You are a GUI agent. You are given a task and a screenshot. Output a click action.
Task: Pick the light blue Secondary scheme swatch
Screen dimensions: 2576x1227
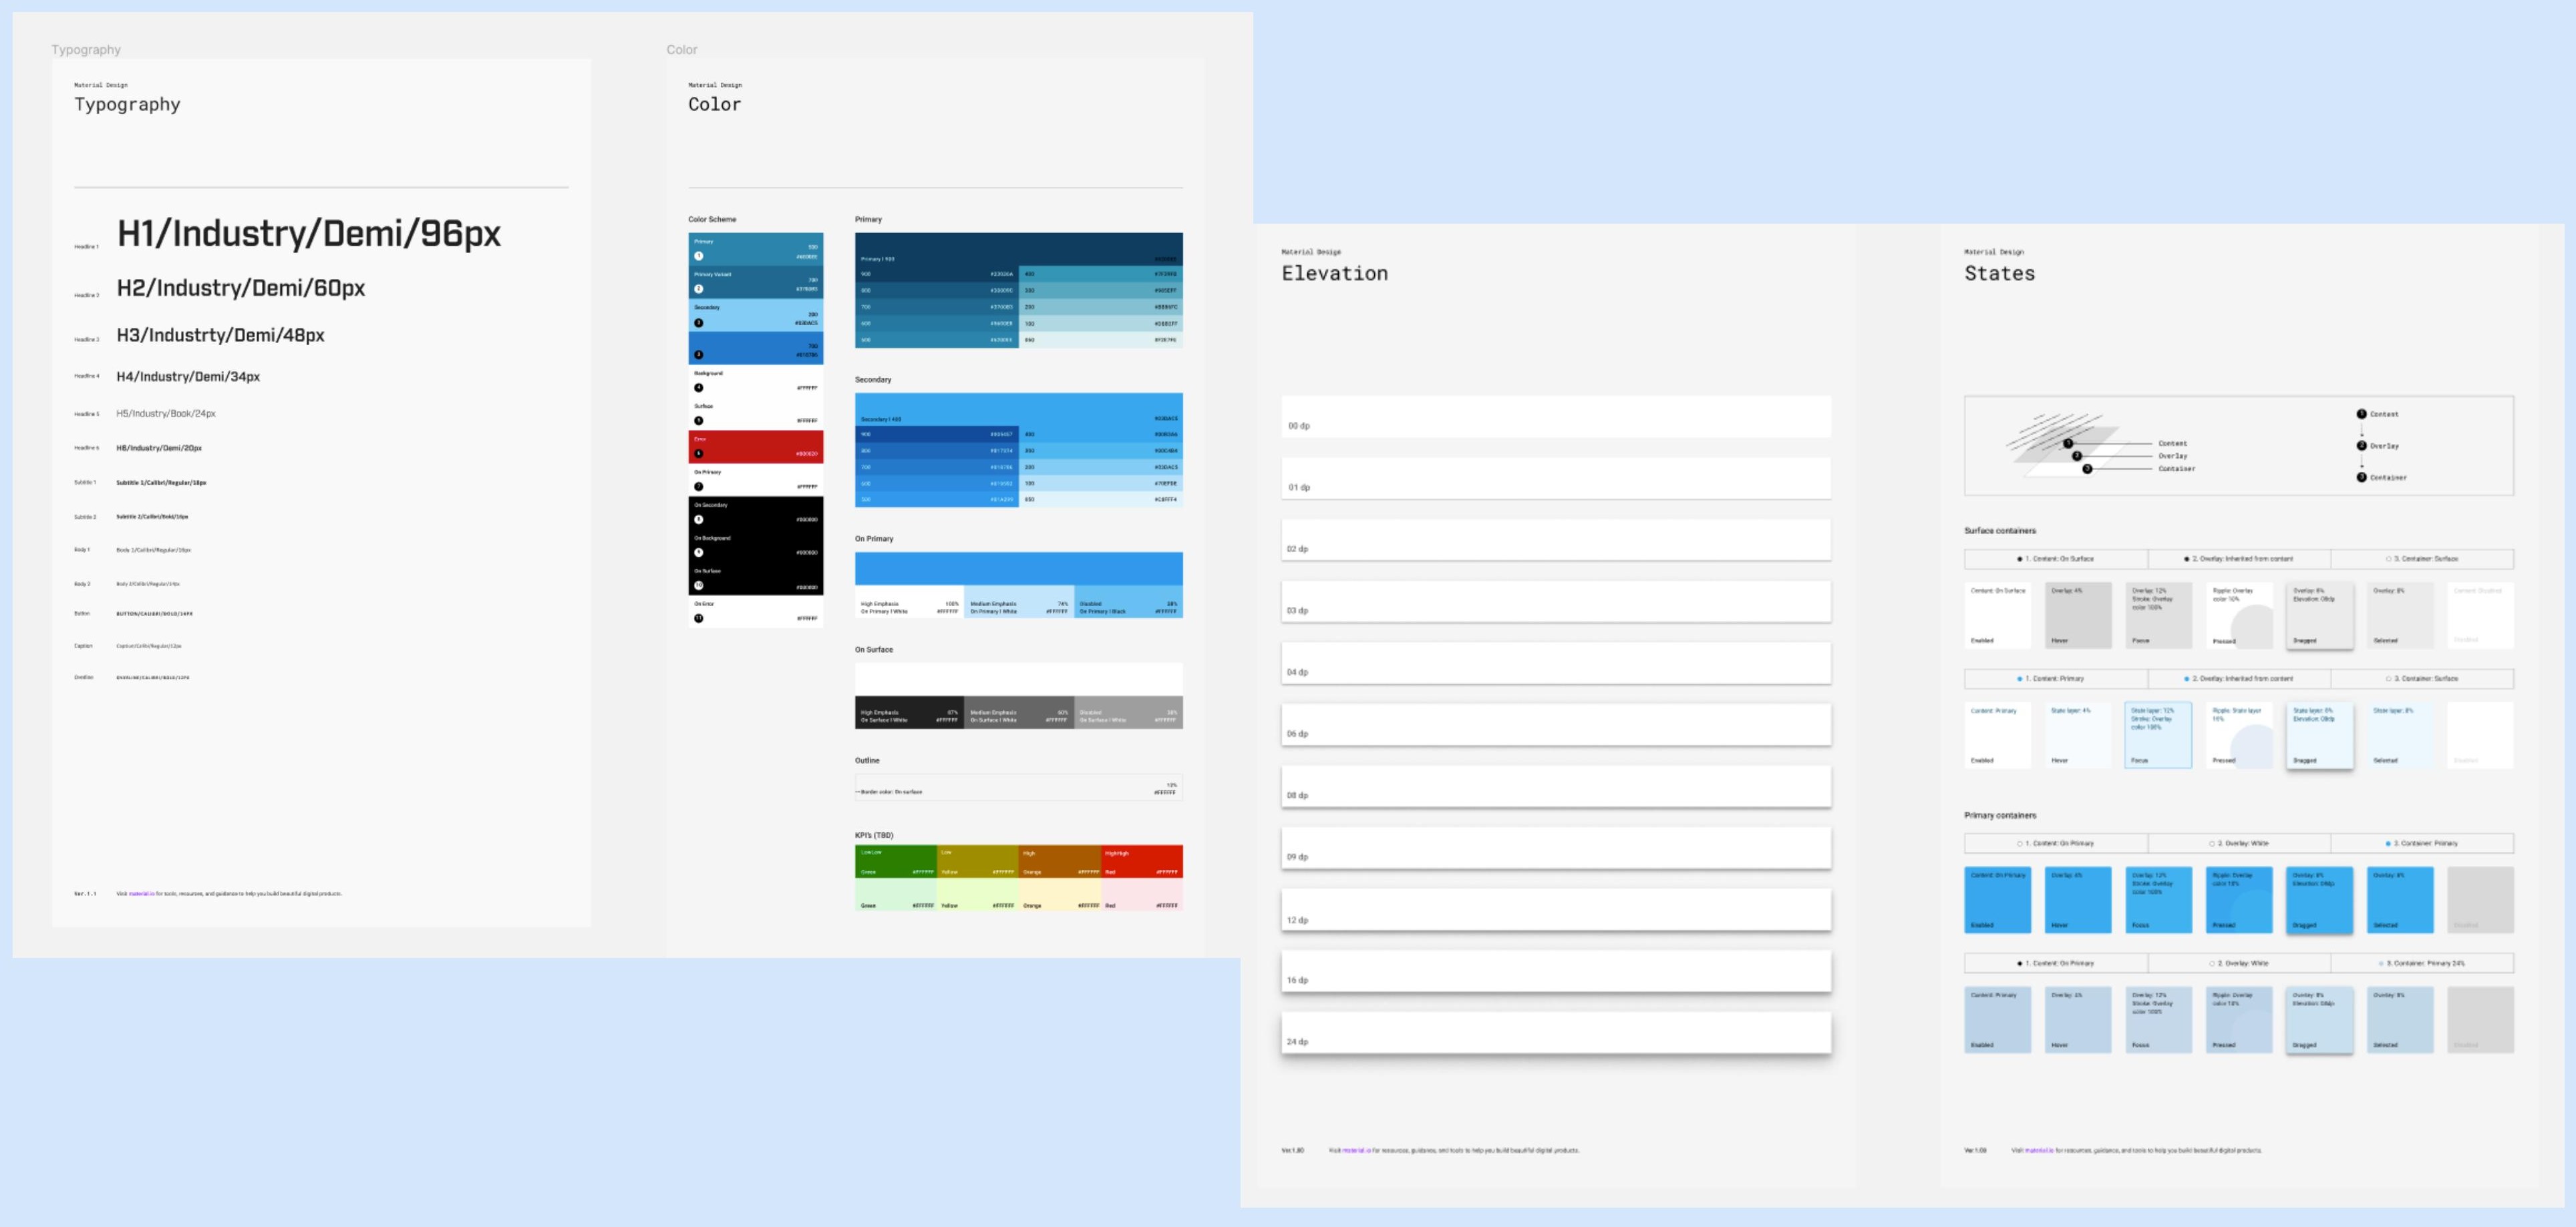756,314
